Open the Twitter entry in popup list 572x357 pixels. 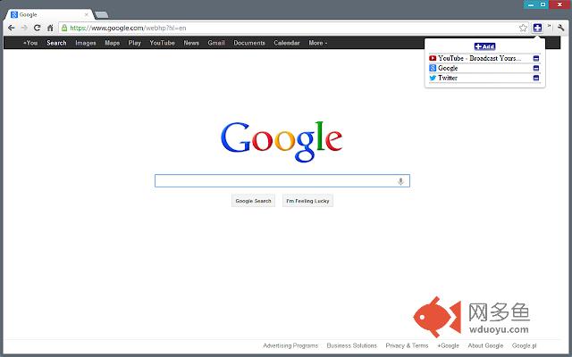[448, 78]
